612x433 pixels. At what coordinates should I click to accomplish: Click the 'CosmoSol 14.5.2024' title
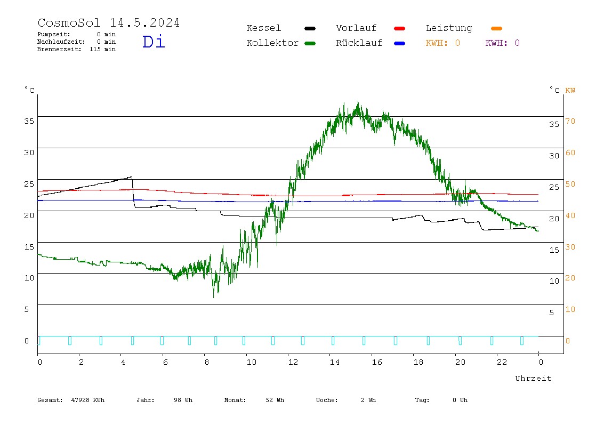point(109,22)
